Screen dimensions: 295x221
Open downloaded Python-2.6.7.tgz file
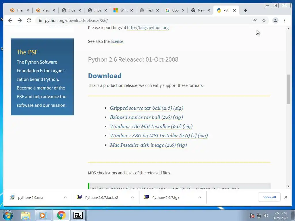click(x=166, y=197)
